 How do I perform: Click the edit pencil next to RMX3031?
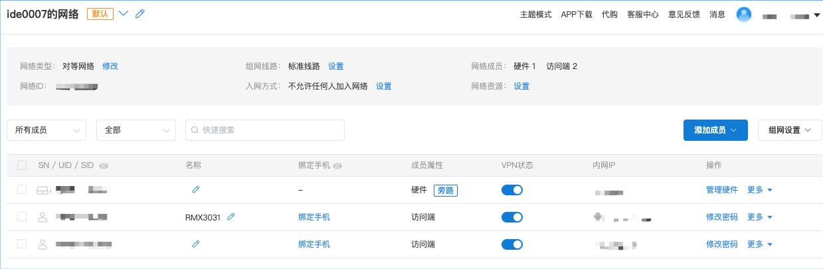click(231, 217)
